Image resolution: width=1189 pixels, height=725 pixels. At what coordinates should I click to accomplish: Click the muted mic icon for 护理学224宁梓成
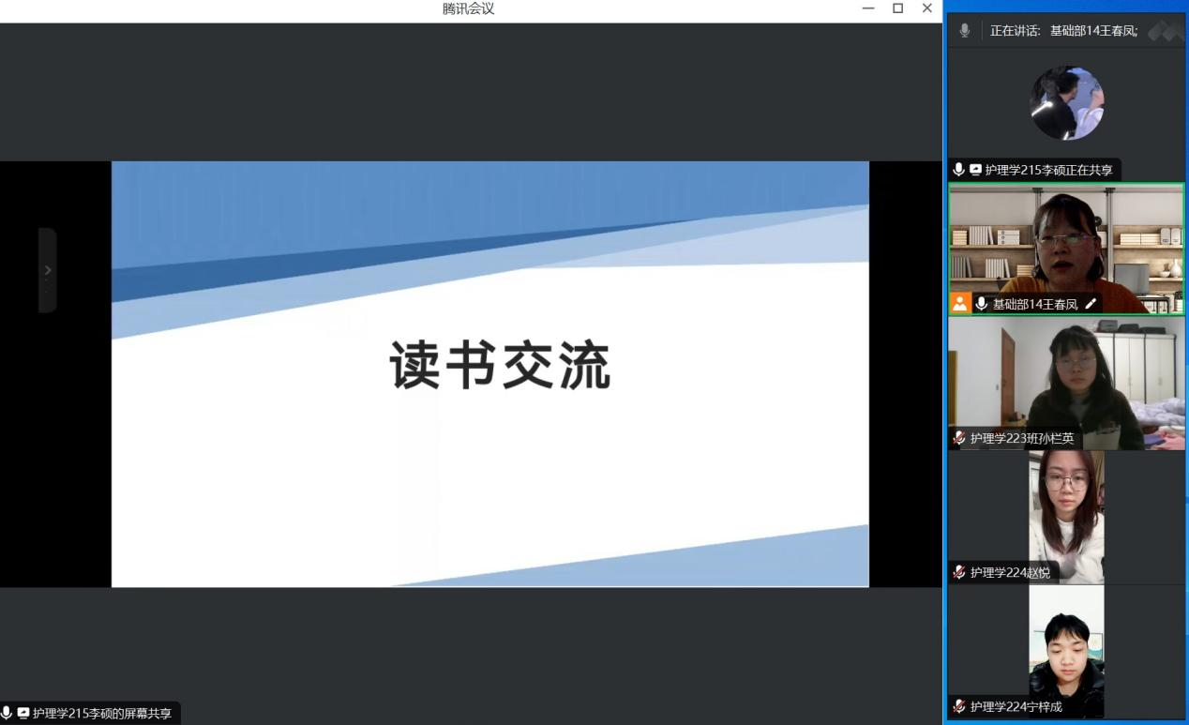point(959,706)
